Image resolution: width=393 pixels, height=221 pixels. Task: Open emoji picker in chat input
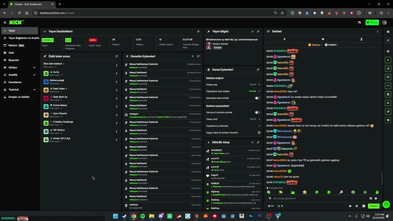pos(376,198)
